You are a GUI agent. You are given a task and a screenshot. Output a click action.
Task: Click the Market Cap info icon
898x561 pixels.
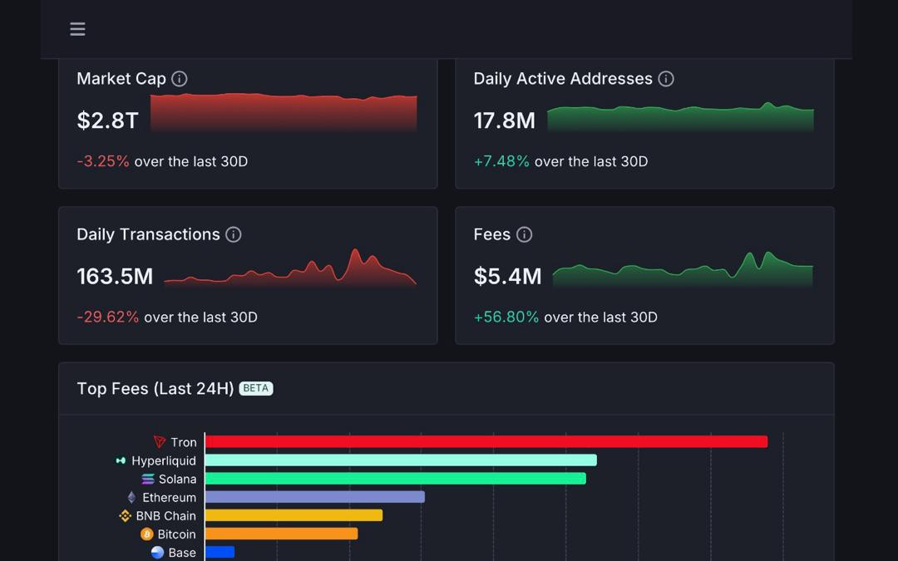point(180,79)
